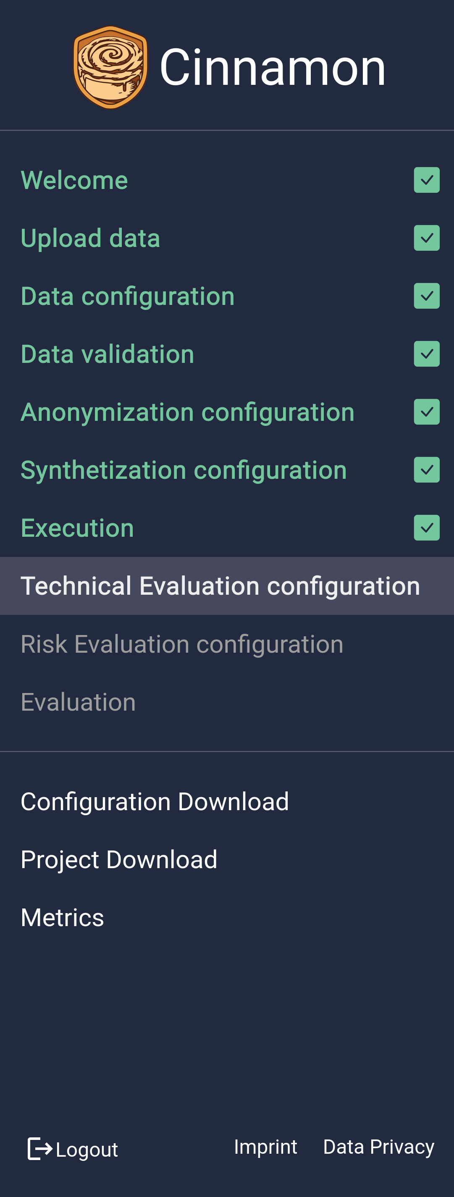Open Data configuration step
This screenshot has width=454, height=1197.
(227, 296)
